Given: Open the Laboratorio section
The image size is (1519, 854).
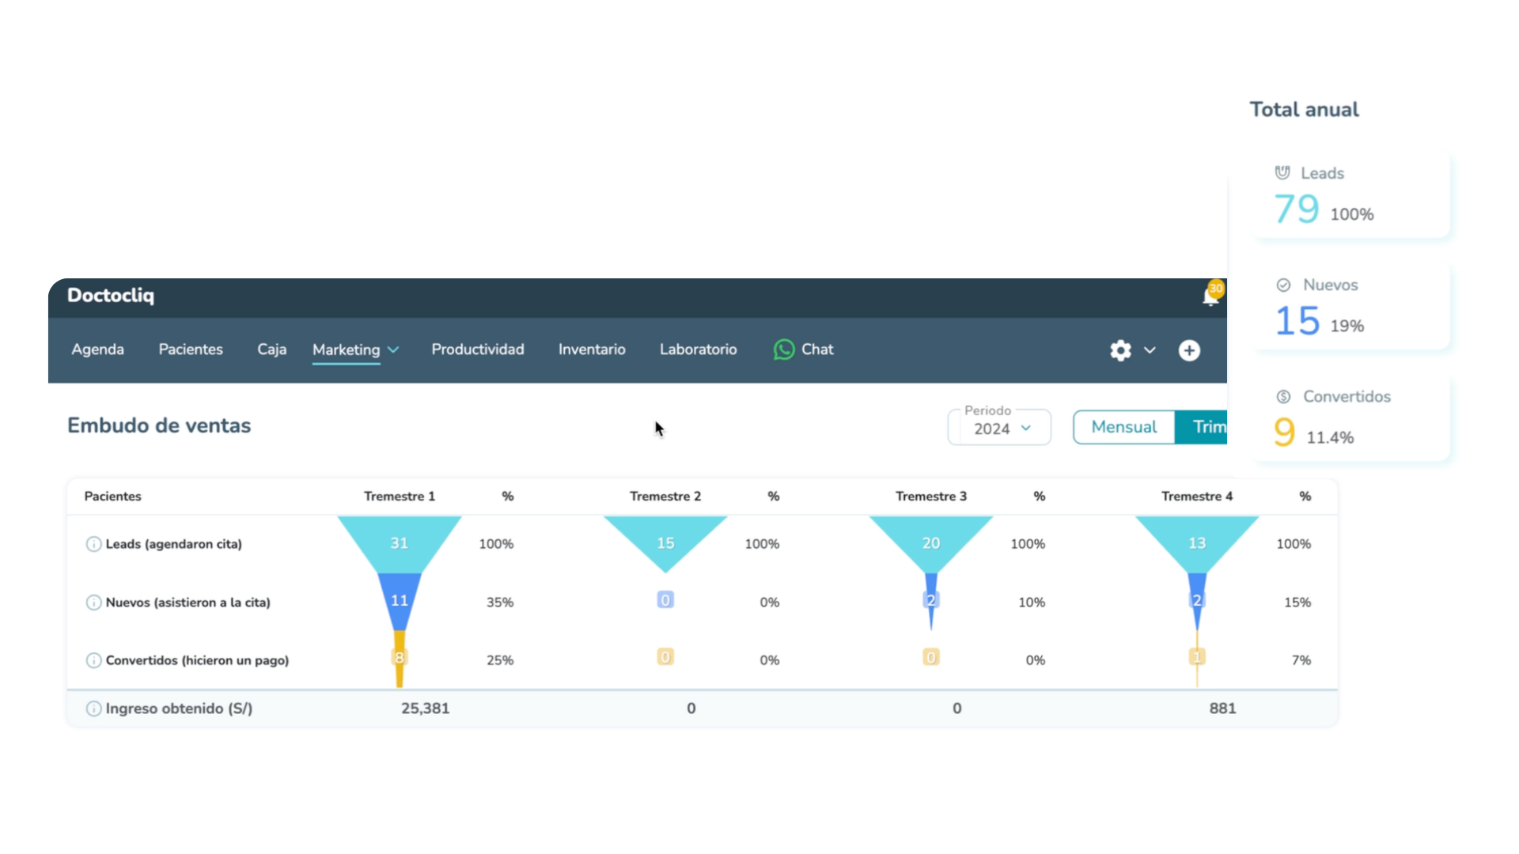Looking at the screenshot, I should tap(698, 350).
